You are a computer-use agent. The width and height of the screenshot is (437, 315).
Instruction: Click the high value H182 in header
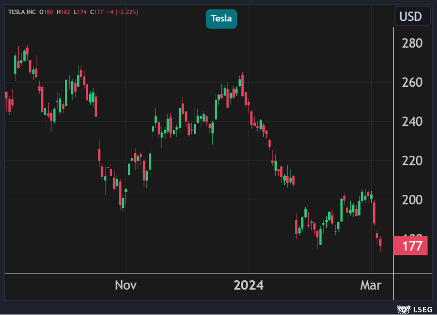tap(64, 12)
